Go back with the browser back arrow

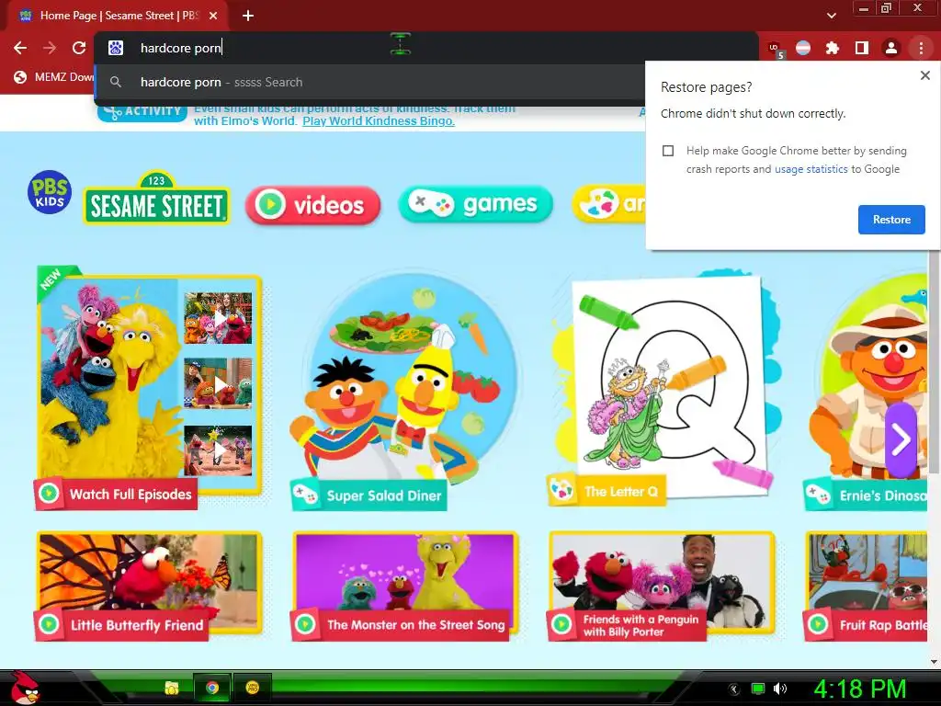click(x=20, y=48)
